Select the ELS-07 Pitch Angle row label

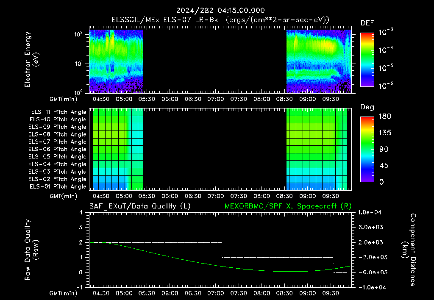57,142
